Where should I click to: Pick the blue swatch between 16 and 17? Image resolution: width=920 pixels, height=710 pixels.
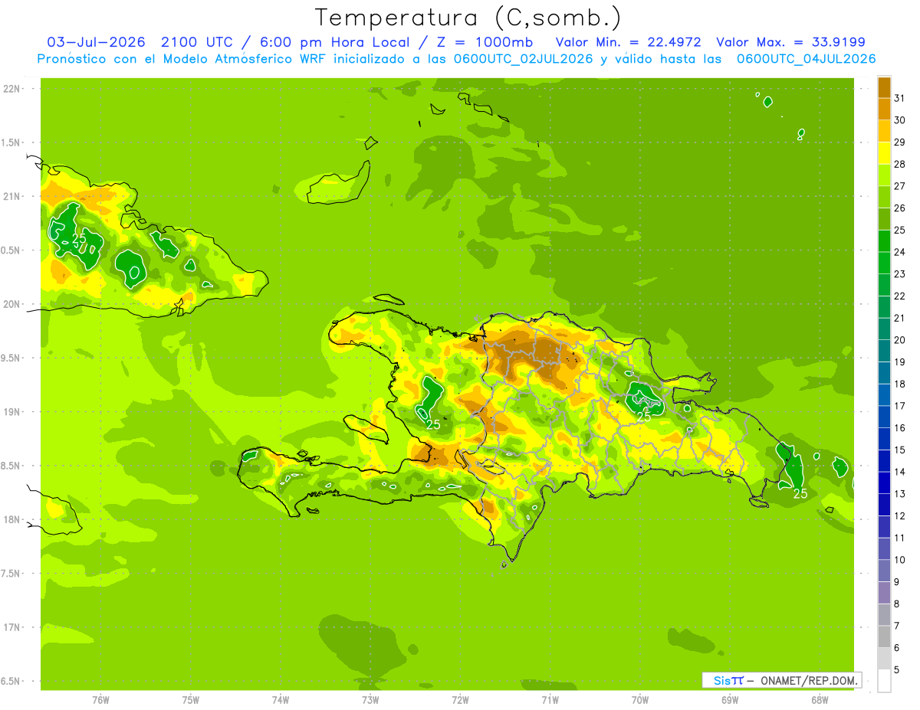tap(884, 417)
